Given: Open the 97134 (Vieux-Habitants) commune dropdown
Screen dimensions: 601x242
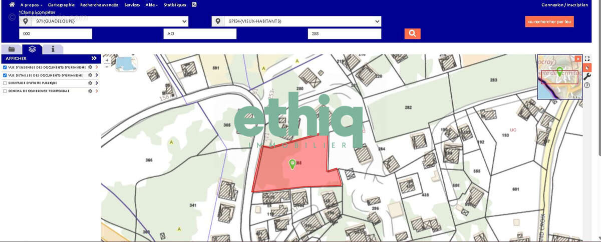Looking at the screenshot, I should (x=296, y=21).
